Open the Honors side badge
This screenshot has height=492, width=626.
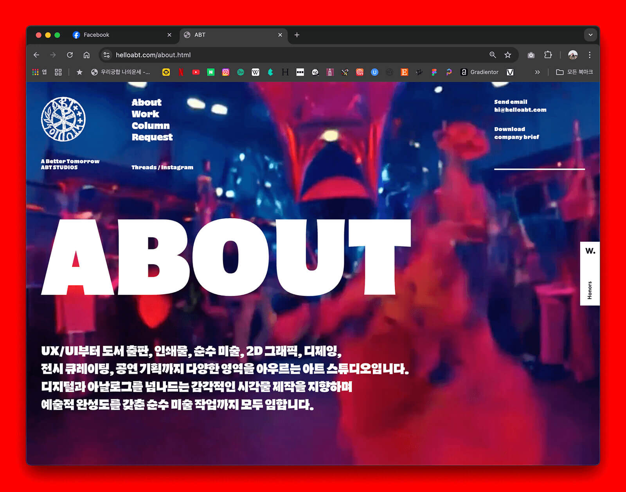pyautogui.click(x=590, y=274)
